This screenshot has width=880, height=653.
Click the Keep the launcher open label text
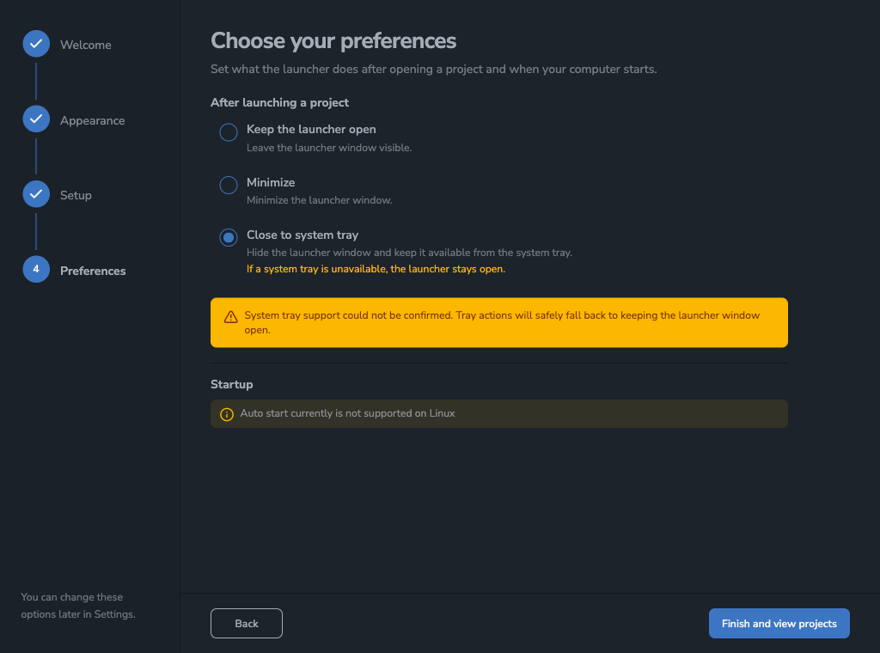point(311,129)
